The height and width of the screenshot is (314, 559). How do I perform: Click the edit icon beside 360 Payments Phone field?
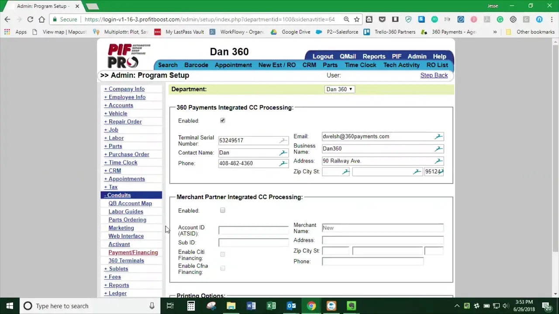point(283,163)
